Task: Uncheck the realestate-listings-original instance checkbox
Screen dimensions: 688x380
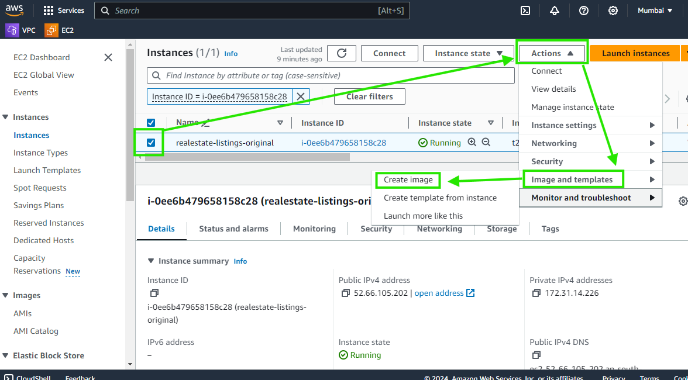Action: pyautogui.click(x=151, y=143)
